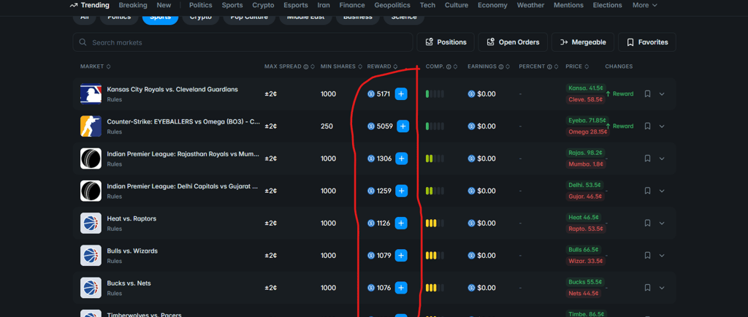Show Favorites

tap(647, 42)
